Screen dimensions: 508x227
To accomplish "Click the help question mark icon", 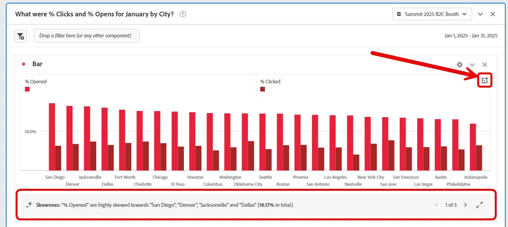I will 183,14.
